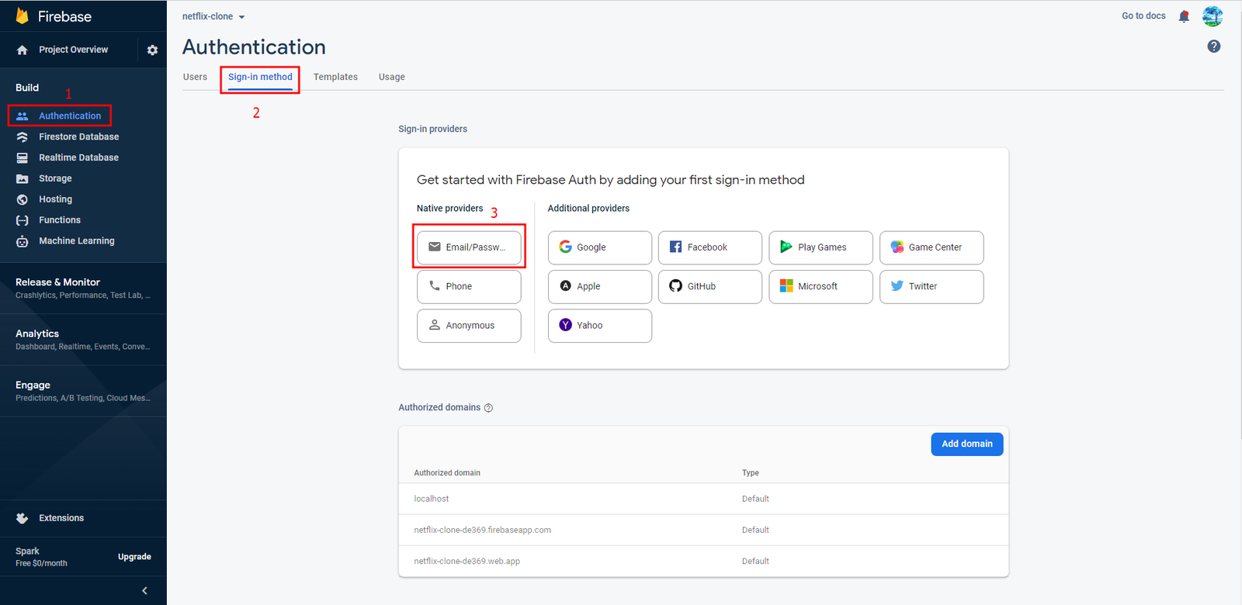The height and width of the screenshot is (605, 1242).
Task: Click the Machine Learning robot icon
Action: (x=22, y=241)
